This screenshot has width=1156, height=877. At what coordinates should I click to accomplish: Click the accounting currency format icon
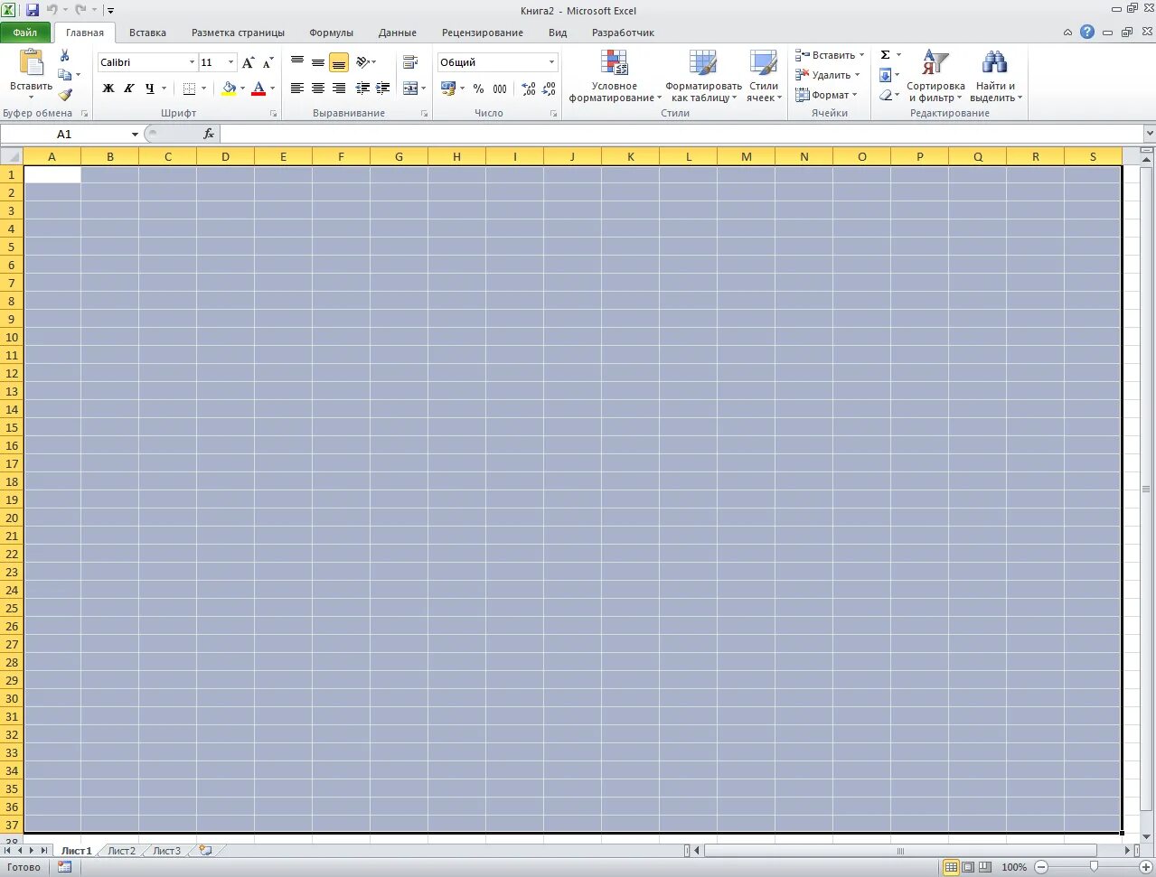(x=448, y=89)
